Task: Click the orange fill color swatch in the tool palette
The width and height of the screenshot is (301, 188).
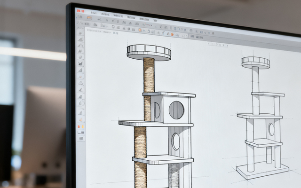Action: coord(79,126)
